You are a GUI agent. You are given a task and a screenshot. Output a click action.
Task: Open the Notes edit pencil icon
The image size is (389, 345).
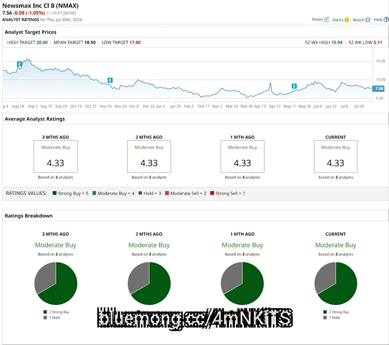[327, 19]
